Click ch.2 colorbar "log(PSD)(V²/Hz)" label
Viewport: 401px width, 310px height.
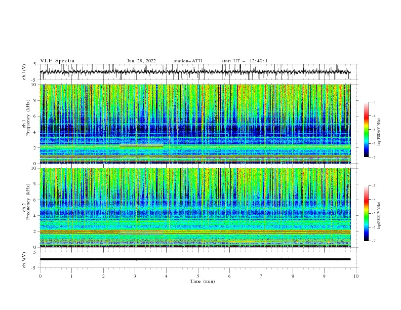point(379,216)
